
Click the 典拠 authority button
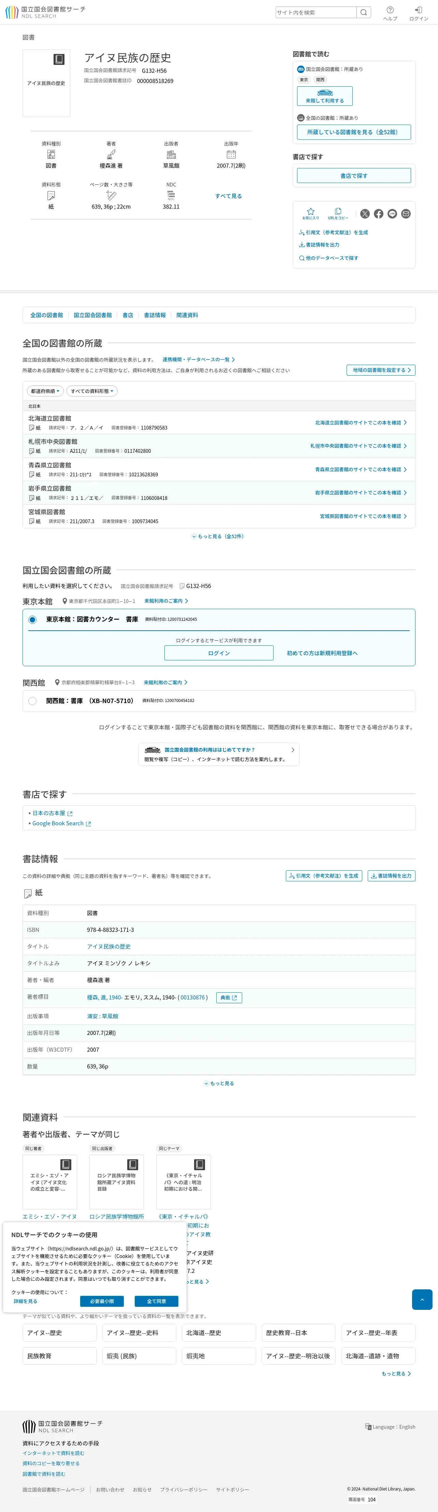[229, 998]
